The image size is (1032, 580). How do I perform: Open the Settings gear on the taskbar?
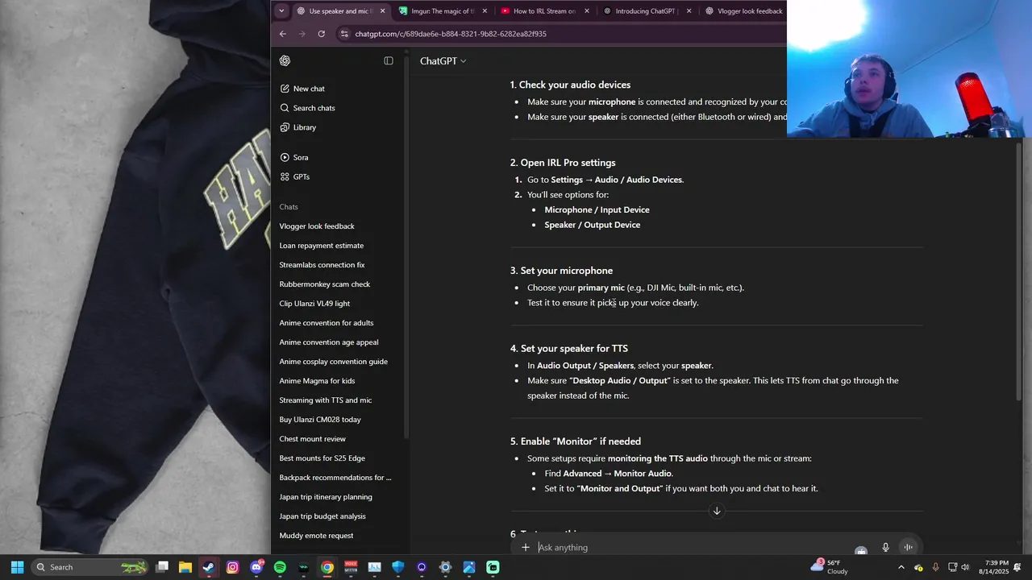[445, 567]
